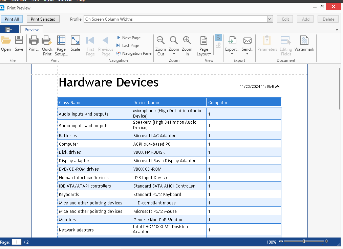Click 'USB Input Device' cell
This screenshot has height=249, width=343.
click(x=169, y=177)
